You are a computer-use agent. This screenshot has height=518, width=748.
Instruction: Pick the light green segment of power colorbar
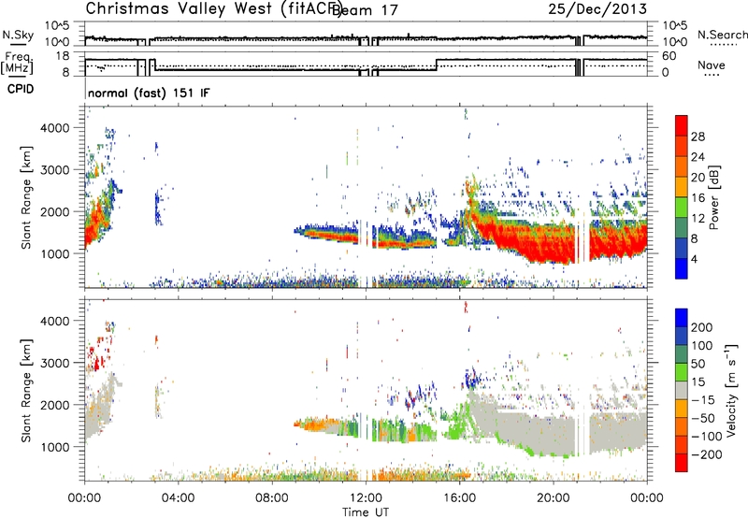682,207
